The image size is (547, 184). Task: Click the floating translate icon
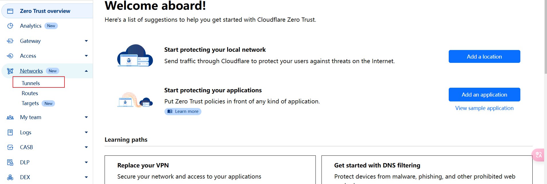point(539,155)
